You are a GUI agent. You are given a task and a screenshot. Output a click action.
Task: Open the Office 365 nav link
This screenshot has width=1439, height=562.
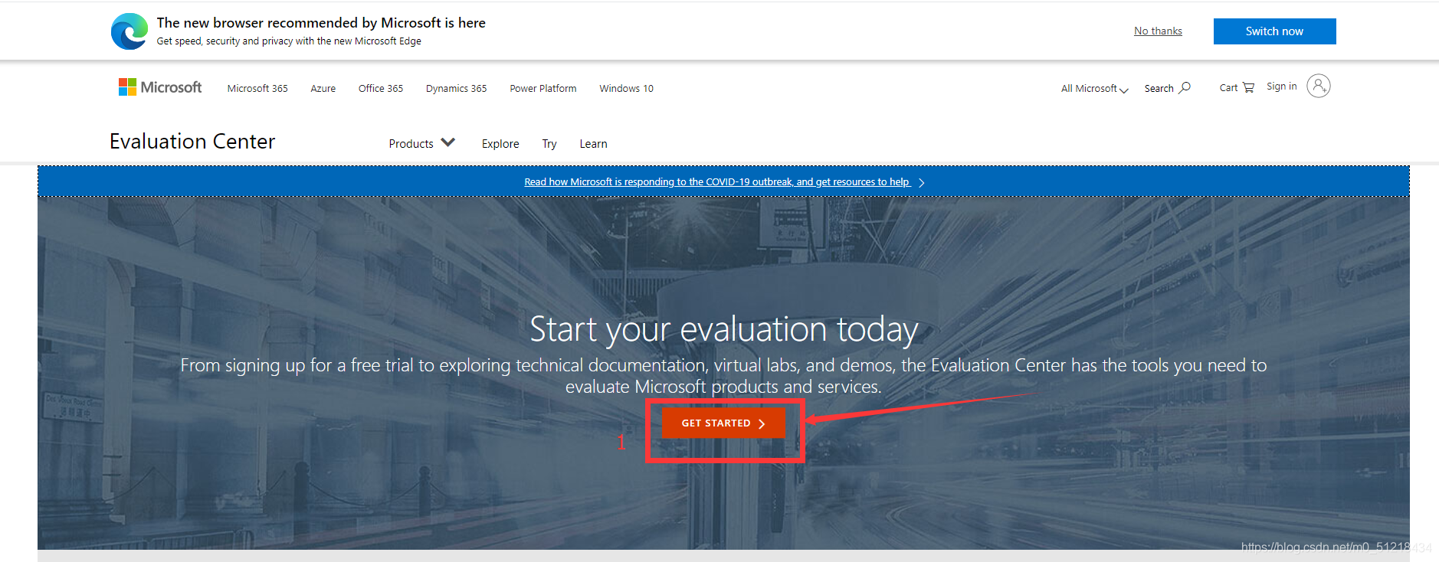point(381,89)
